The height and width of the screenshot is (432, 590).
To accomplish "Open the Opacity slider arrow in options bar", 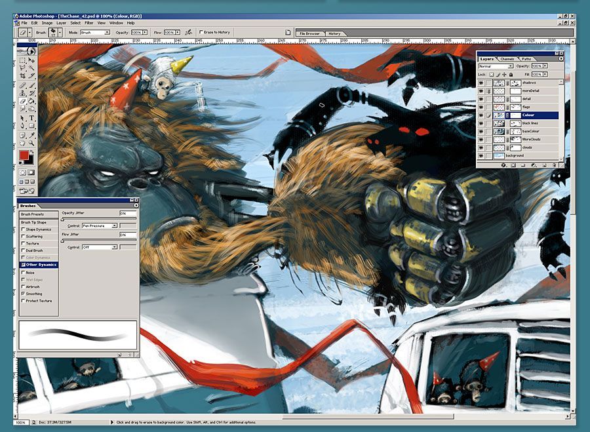I will coord(145,33).
